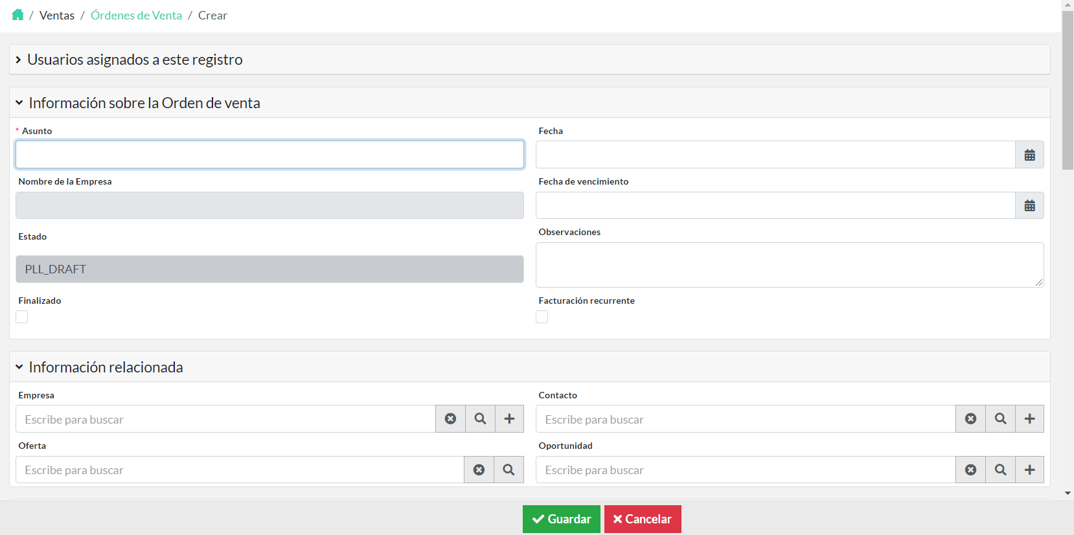Collapse the Información relacionada section

(105, 367)
